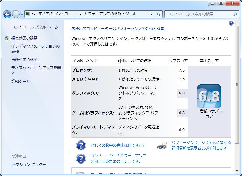This screenshot has width=242, height=176.
Task: Minimize the window
Action: 213,3
